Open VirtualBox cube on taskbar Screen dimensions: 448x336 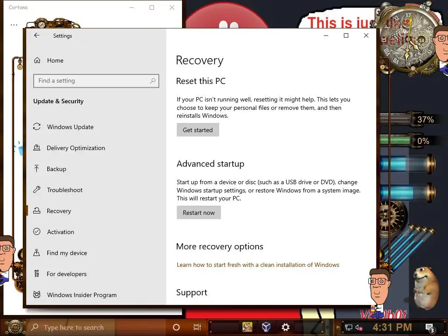click(266, 327)
